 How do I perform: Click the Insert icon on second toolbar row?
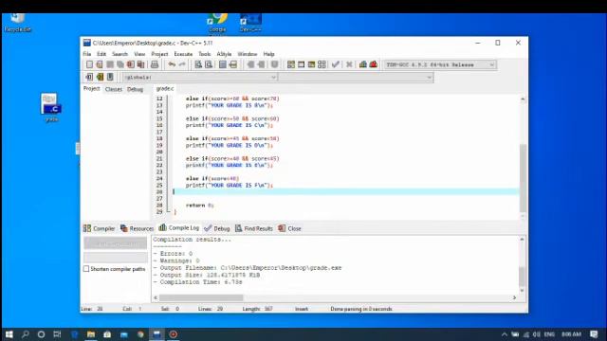click(x=89, y=77)
